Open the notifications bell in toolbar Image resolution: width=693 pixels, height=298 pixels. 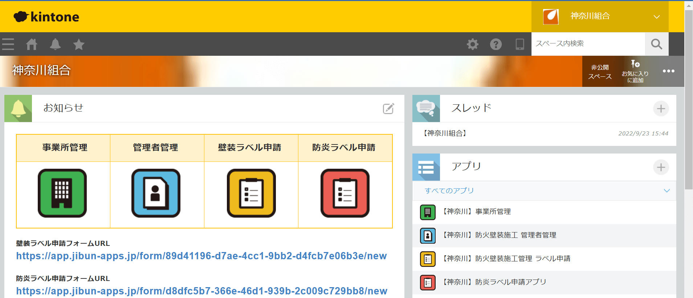55,44
